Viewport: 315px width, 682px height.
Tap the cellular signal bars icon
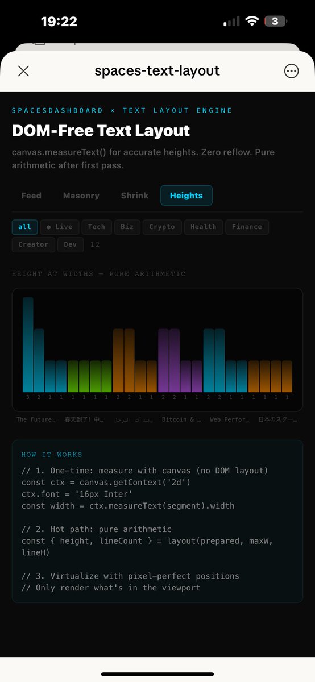(231, 22)
